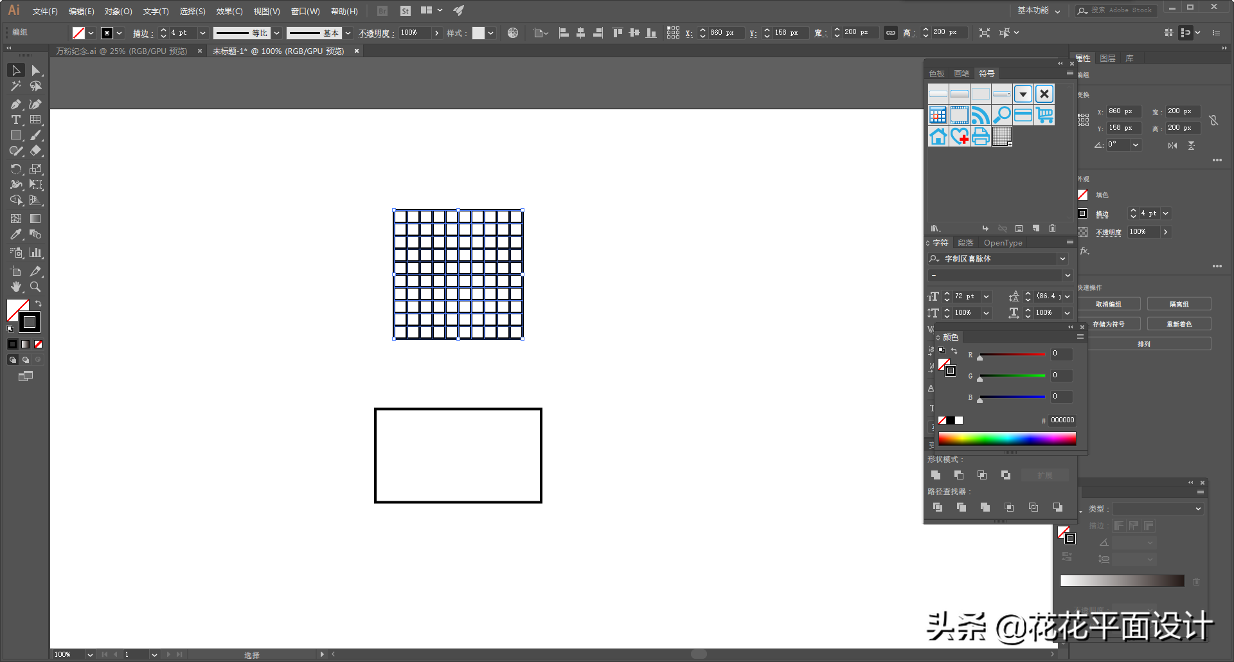
Task: Select the Gradient tool
Action: 36,219
